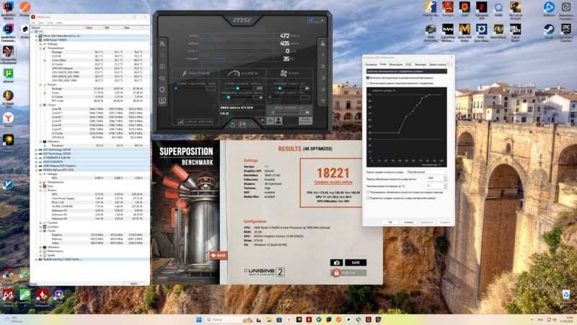
Task: Open the Yandex browser desktop icon
Action: pyautogui.click(x=8, y=119)
